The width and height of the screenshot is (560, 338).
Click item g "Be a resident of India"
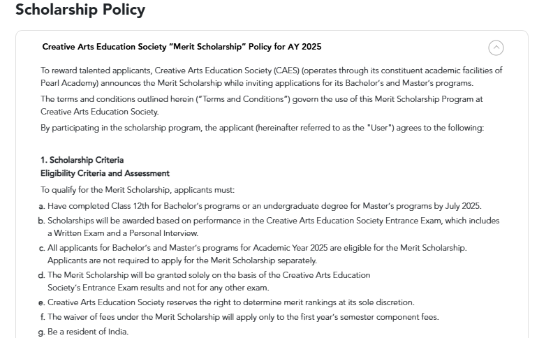(x=88, y=332)
